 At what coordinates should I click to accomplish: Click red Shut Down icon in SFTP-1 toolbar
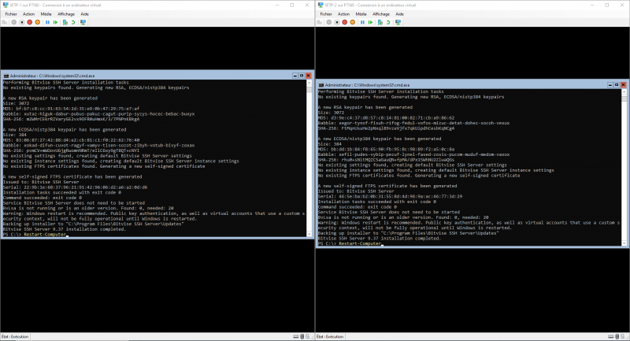(x=31, y=22)
